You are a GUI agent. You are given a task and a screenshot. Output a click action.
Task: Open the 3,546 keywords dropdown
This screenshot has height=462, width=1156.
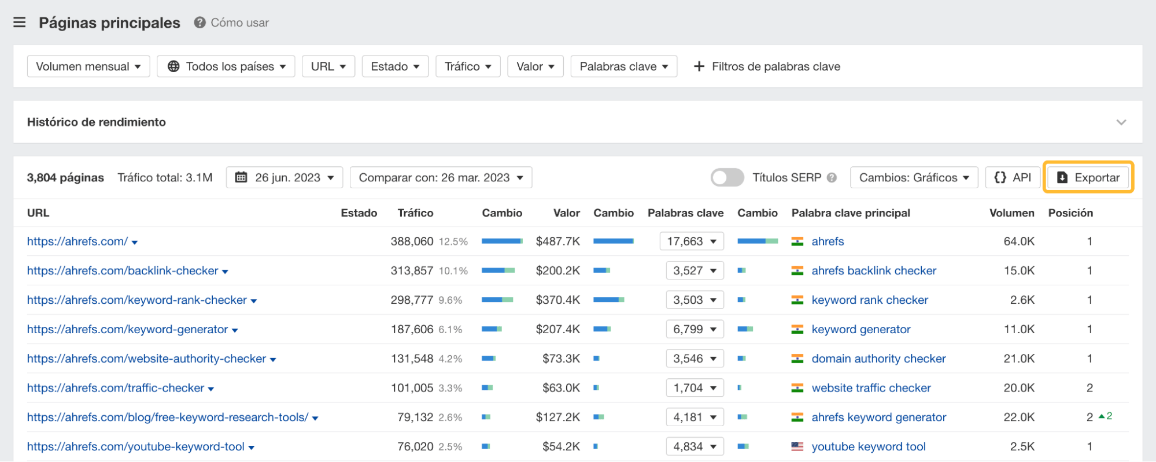click(x=695, y=359)
